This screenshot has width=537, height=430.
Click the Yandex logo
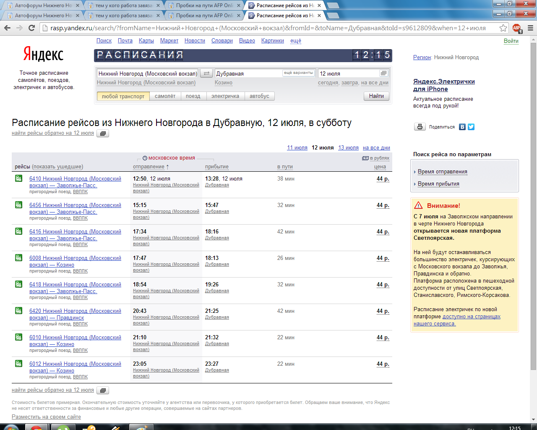[x=43, y=54]
